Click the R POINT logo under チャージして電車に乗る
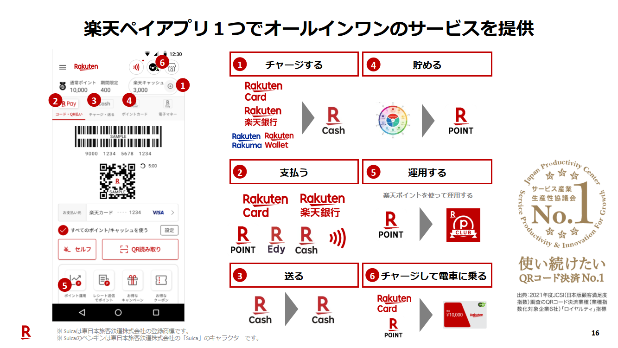Image resolution: width=618 pixels, height=348 pixels. click(x=394, y=328)
